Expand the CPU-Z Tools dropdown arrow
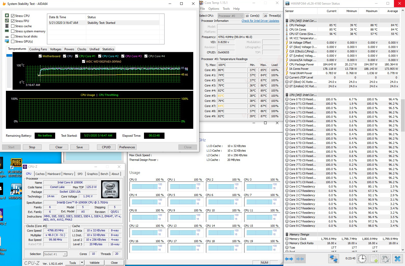 [82, 263]
